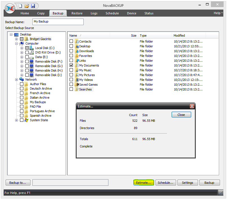Collapse the Desktop tree node
Image resolution: width=227 pixels, height=199 pixels.
click(x=11, y=34)
